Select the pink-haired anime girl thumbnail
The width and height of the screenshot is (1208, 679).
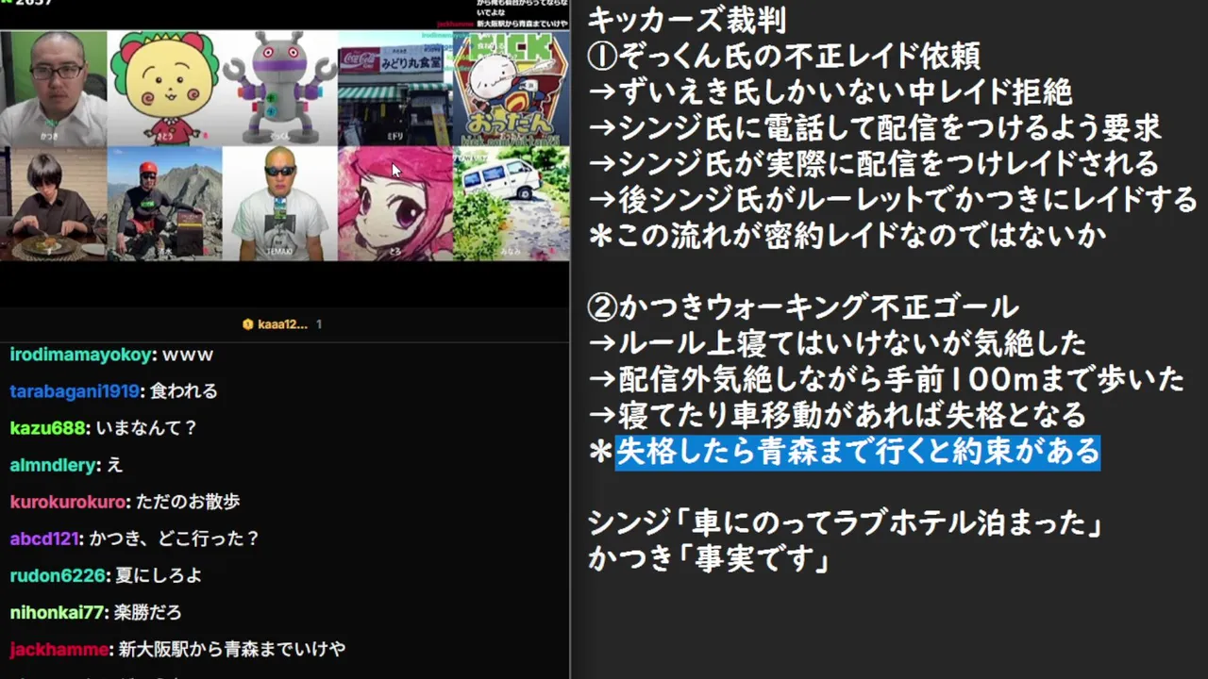pyautogui.click(x=395, y=204)
